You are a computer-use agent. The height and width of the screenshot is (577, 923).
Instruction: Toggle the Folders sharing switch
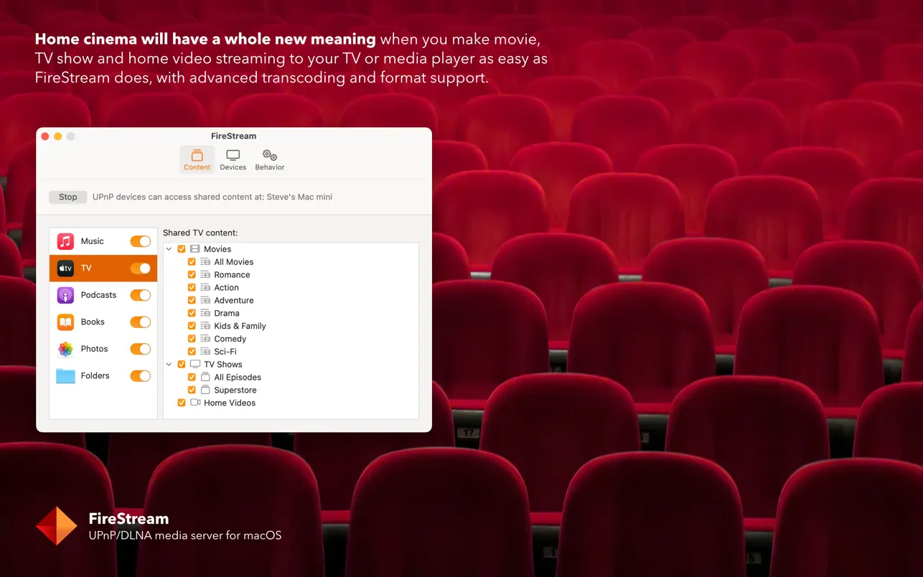pos(140,376)
